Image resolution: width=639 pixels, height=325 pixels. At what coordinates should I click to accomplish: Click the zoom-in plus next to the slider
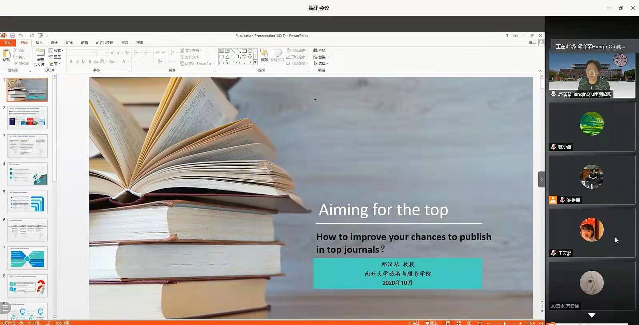(520, 323)
